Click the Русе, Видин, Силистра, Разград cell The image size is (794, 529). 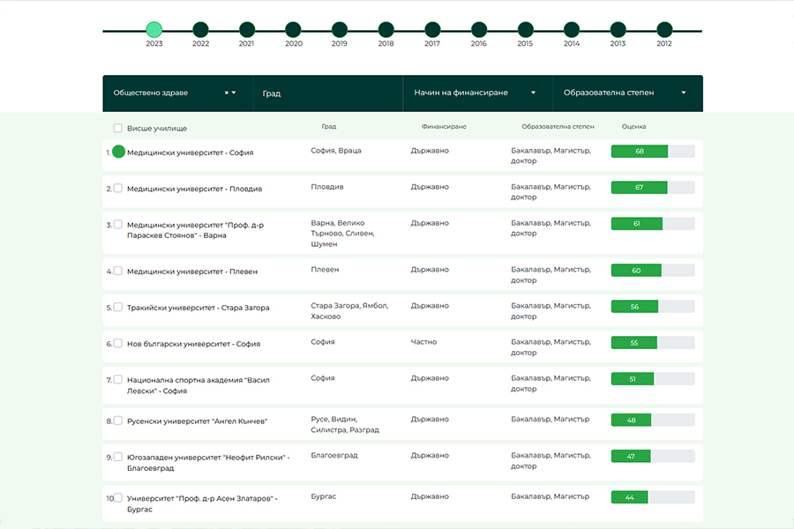pos(345,424)
